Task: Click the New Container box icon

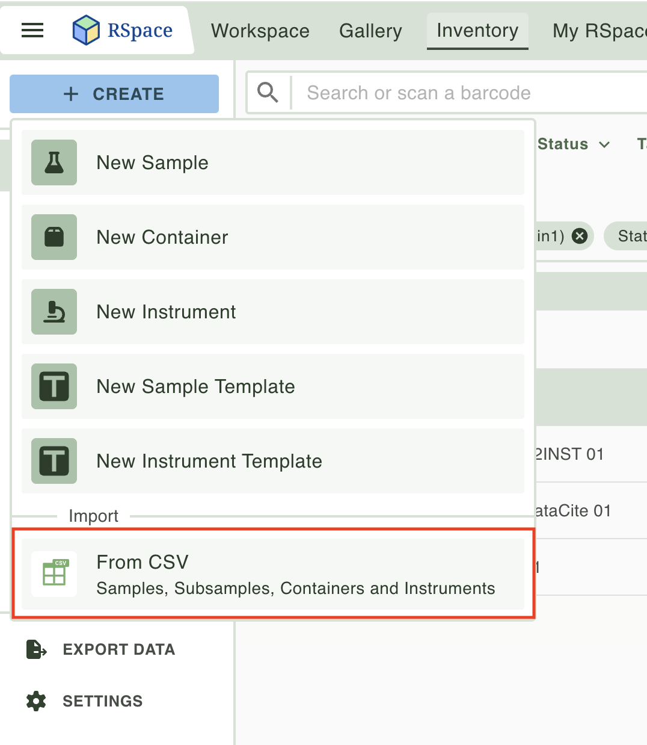Action: point(54,237)
